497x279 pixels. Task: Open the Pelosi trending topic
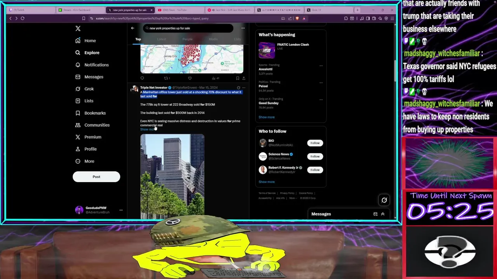tap(263, 86)
